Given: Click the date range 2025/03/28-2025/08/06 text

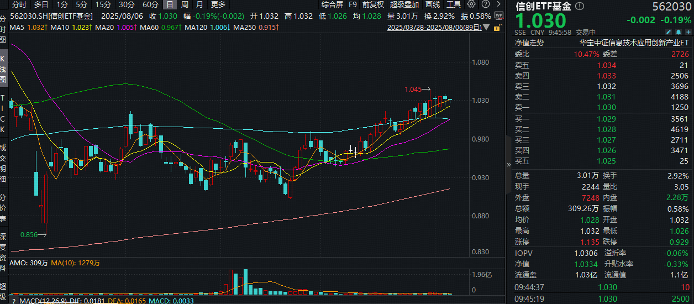Looking at the screenshot, I should pos(433,27).
